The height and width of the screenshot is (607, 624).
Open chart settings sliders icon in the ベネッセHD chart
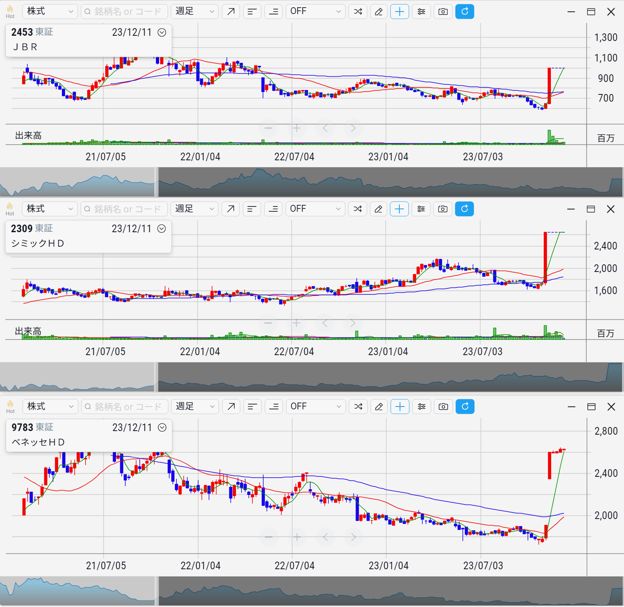[421, 407]
